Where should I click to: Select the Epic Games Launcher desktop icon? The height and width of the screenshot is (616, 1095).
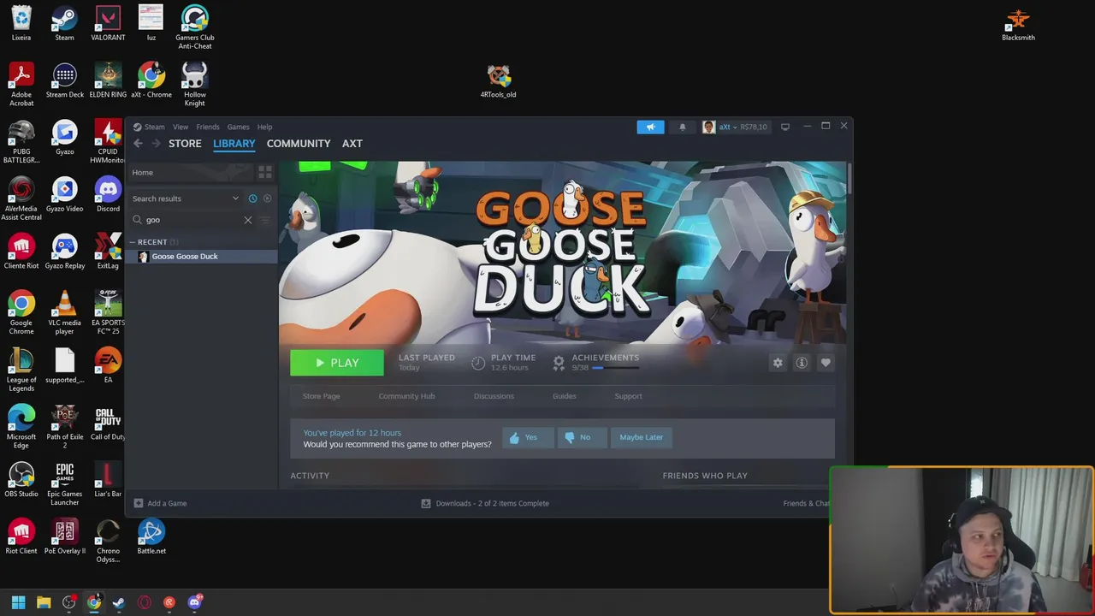click(x=65, y=483)
